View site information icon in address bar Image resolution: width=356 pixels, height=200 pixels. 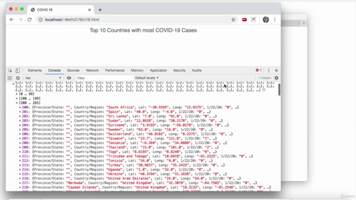pyautogui.click(x=41, y=20)
